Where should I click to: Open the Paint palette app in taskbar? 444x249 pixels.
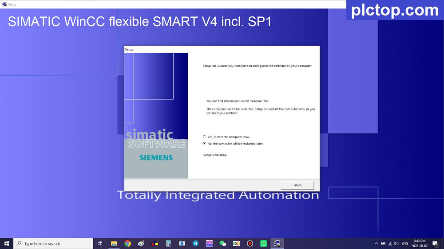(x=141, y=243)
